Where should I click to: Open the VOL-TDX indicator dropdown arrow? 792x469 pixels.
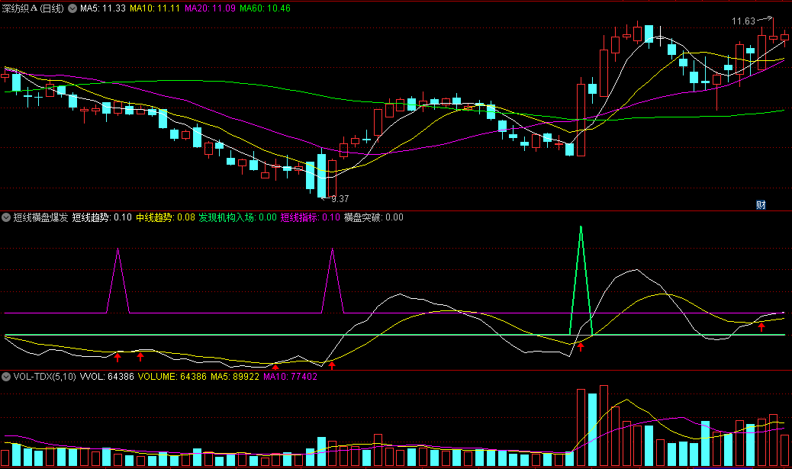coord(6,377)
